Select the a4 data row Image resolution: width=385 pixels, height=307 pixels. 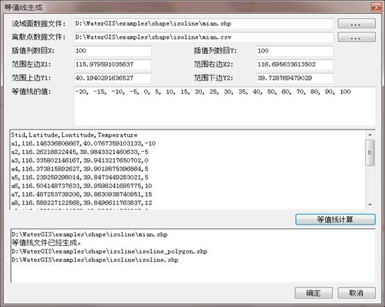tap(80, 169)
